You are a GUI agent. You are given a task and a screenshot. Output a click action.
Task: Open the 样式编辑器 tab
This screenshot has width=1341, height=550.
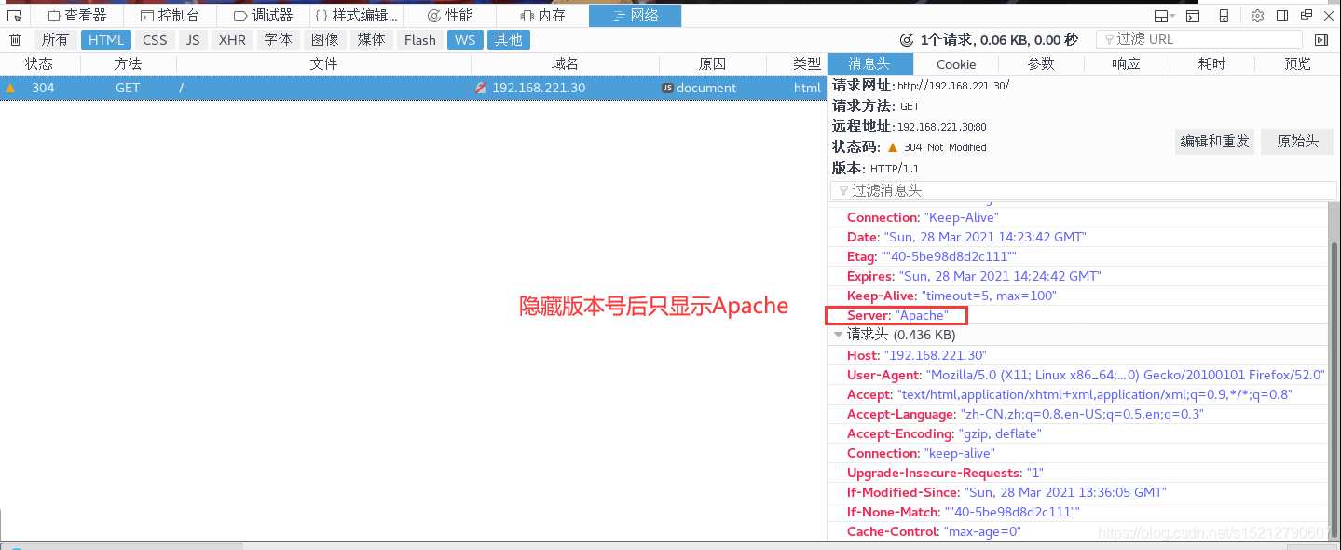pyautogui.click(x=356, y=16)
